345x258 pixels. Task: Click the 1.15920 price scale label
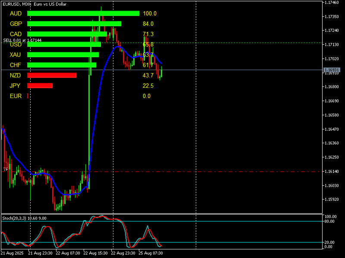[332, 200]
